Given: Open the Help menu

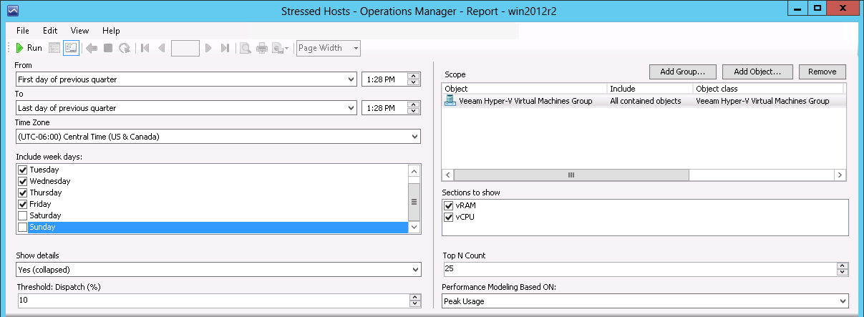Looking at the screenshot, I should click(111, 31).
